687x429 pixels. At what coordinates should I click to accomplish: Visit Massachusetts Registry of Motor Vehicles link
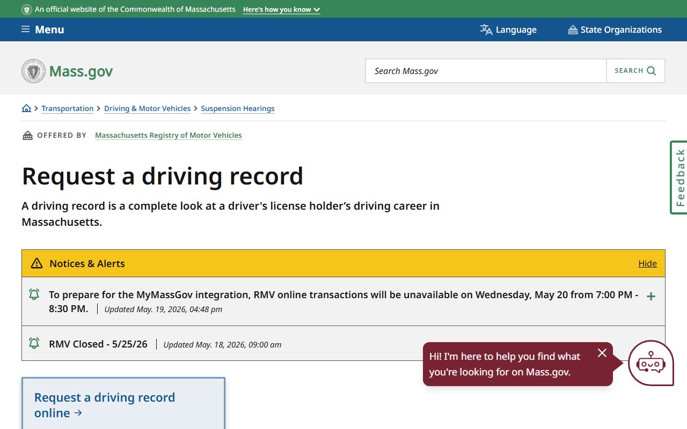pos(169,135)
